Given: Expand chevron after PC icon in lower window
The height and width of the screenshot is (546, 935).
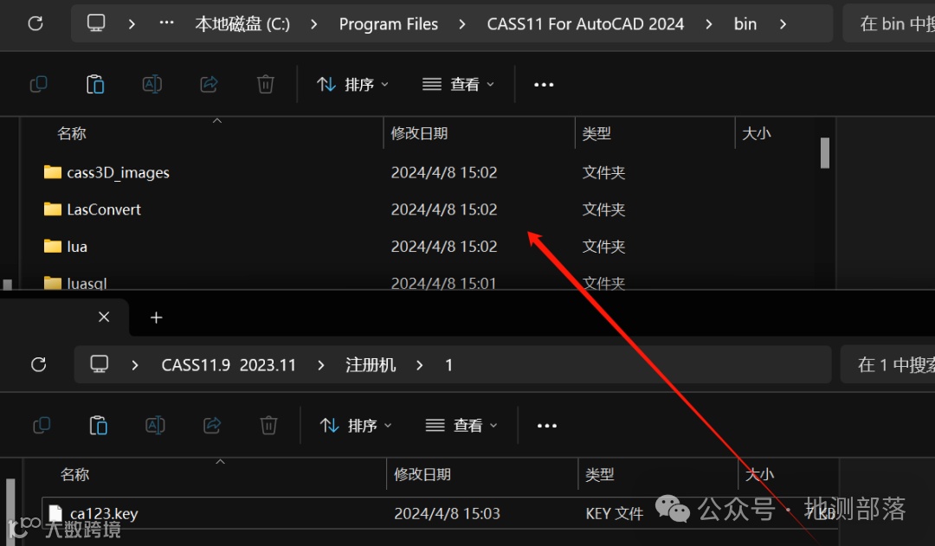Looking at the screenshot, I should point(135,365).
